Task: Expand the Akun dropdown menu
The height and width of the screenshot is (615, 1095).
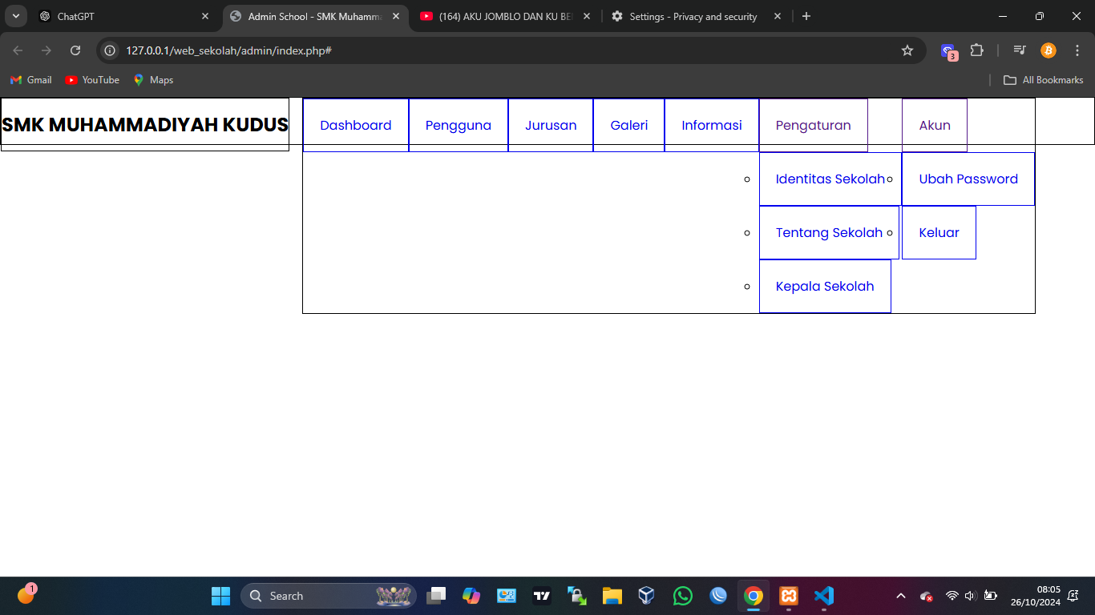Action: click(935, 125)
